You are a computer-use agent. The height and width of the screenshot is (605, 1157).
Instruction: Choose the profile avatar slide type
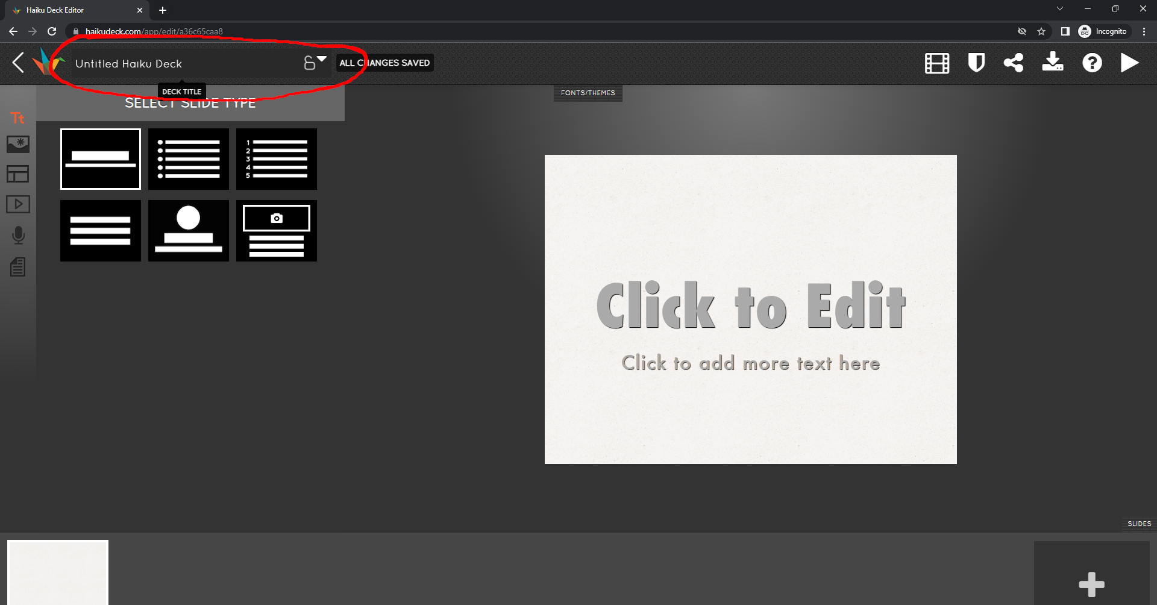point(189,231)
